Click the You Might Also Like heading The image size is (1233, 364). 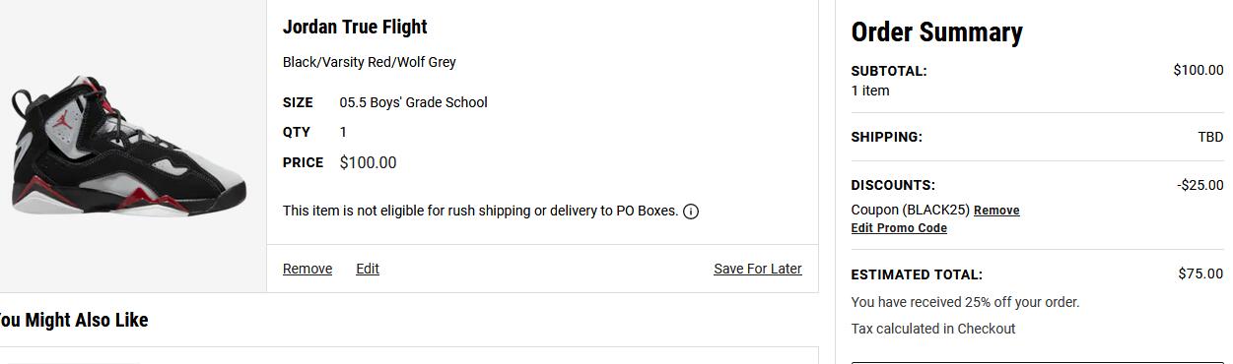click(x=74, y=320)
